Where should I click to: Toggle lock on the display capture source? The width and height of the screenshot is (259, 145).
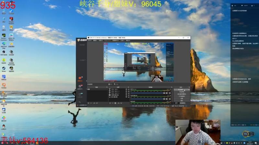129,97
